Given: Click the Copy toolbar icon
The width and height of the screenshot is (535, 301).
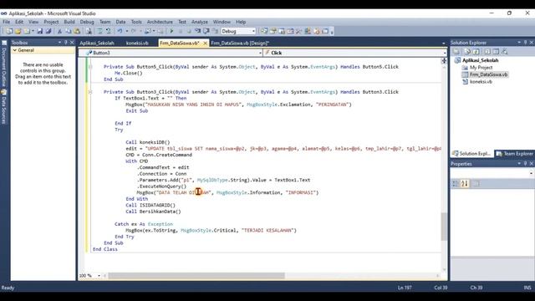Looking at the screenshot, I should [x=69, y=31].
